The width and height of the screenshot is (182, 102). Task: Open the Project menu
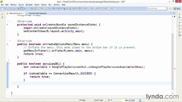point(44,5)
